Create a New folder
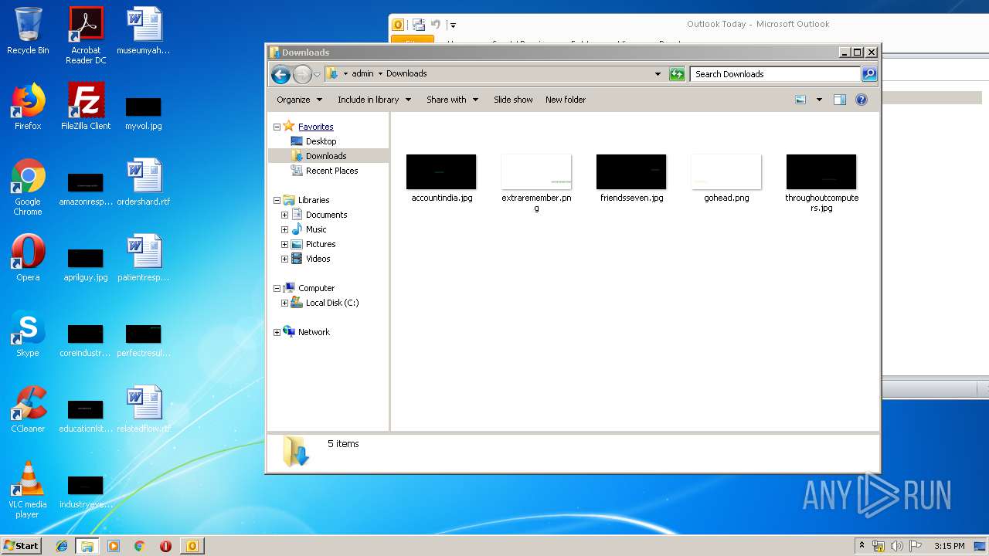This screenshot has height=556, width=989. tap(566, 100)
